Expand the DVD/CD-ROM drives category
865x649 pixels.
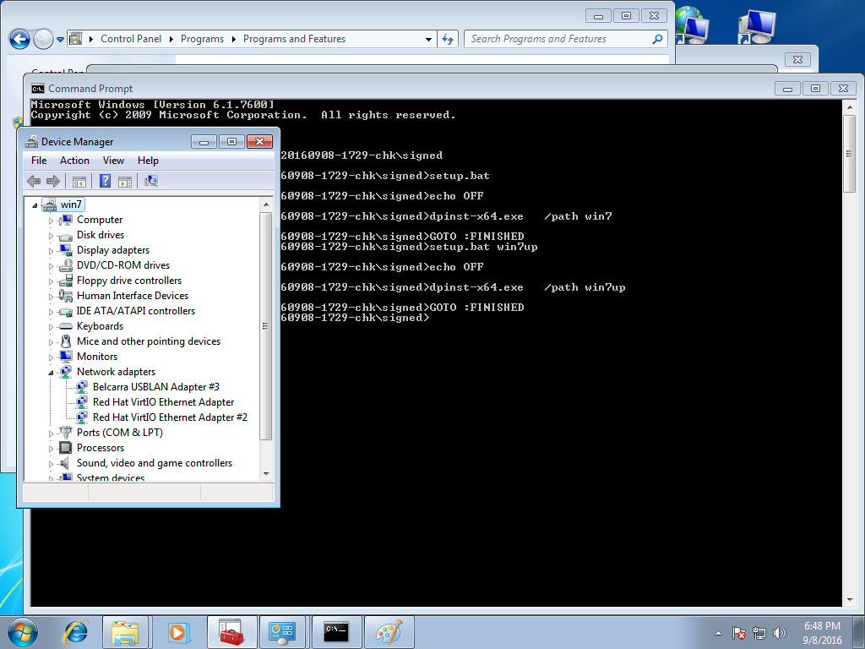tap(51, 266)
